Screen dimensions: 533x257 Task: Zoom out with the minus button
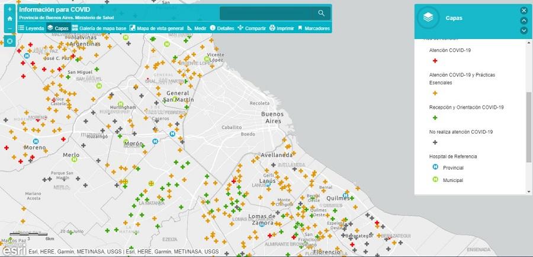click(x=9, y=28)
